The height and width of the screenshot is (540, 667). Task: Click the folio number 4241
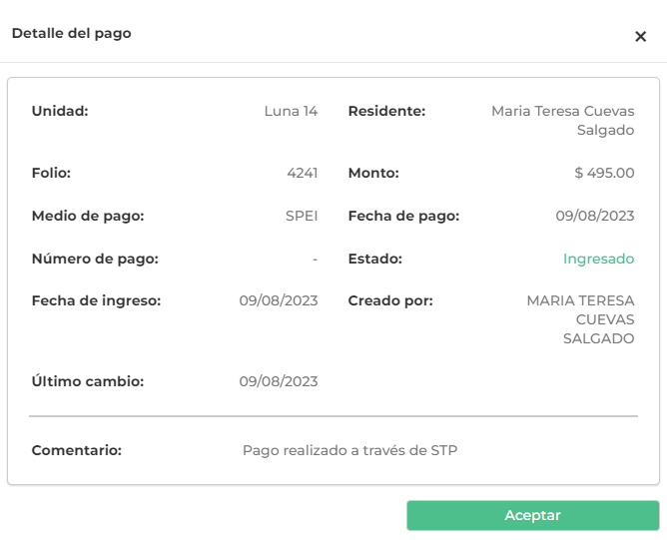[302, 173]
